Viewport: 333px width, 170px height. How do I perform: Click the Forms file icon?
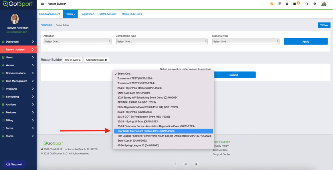pos(3,128)
